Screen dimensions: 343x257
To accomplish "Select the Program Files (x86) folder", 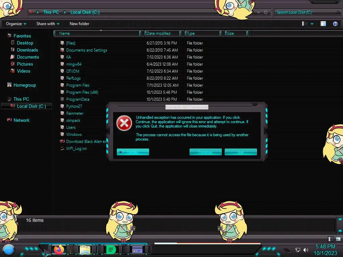I will tap(82, 92).
